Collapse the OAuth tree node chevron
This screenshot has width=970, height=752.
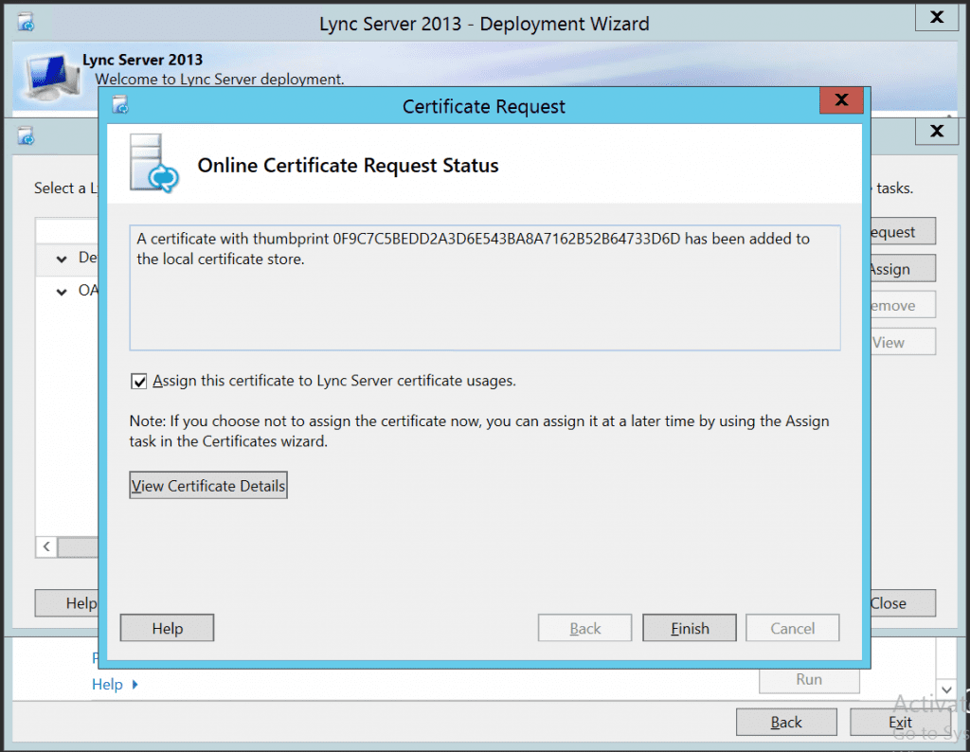[61, 291]
